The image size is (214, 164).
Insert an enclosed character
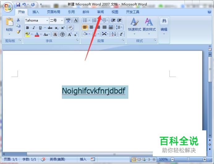pos(62,35)
